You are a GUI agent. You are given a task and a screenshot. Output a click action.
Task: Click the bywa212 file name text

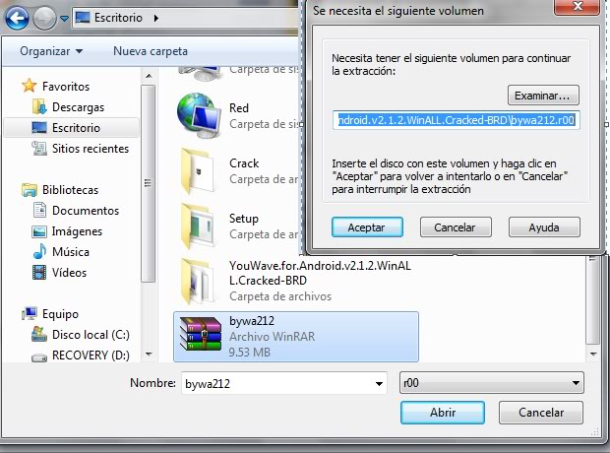(x=252, y=321)
